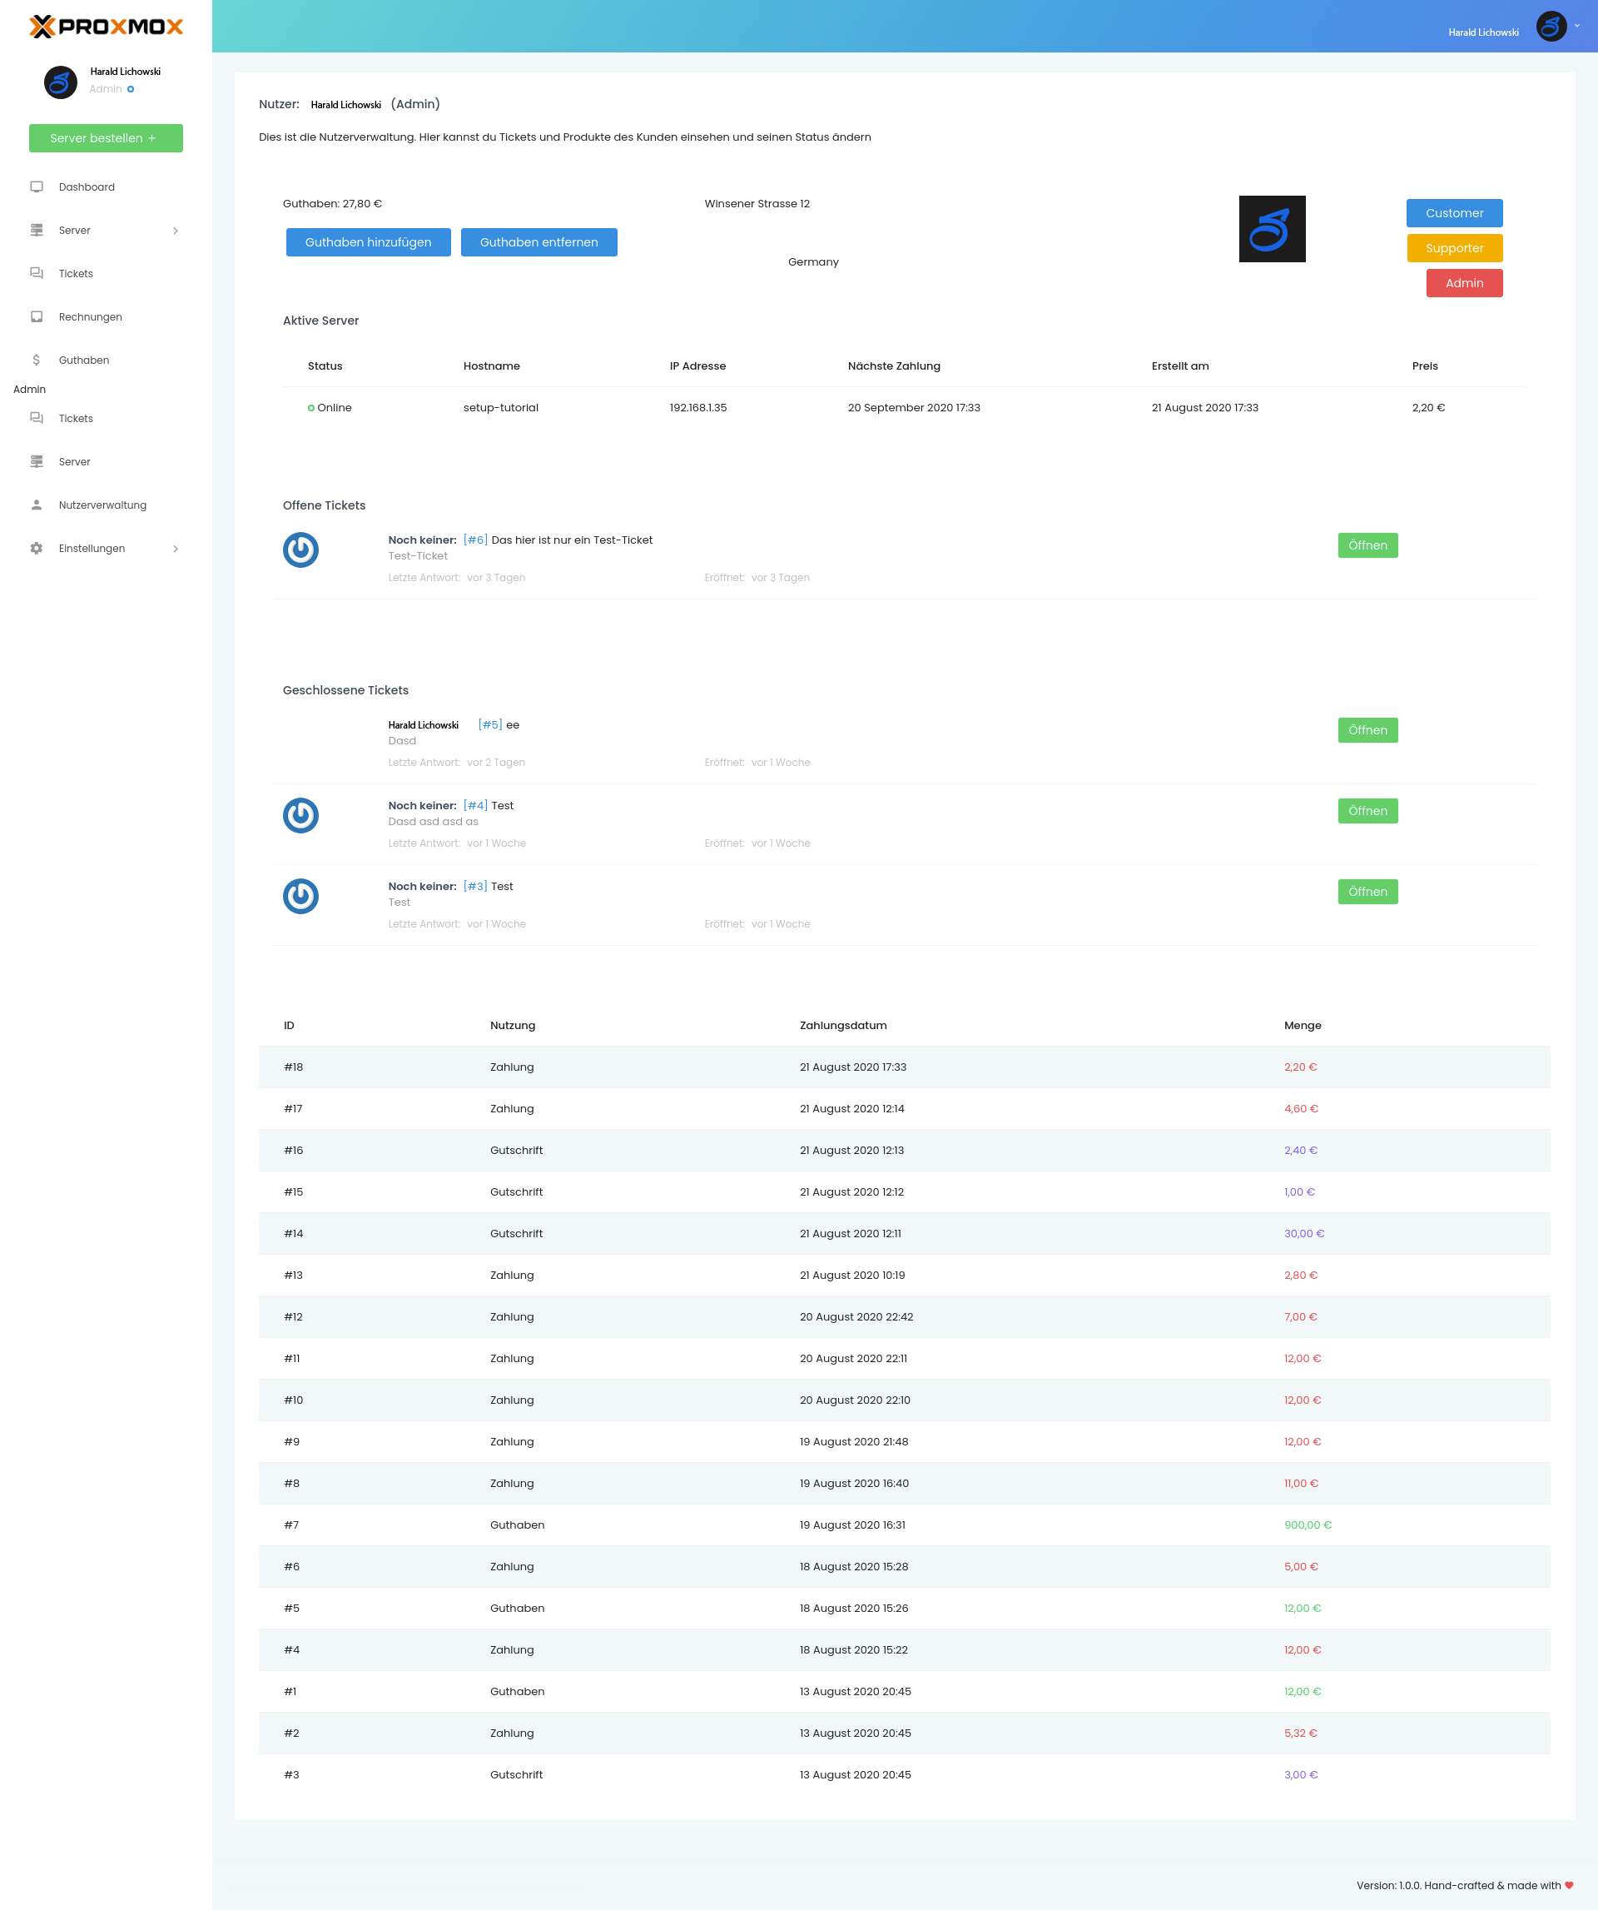Expand the Server sidebar submenu chevron
This screenshot has width=1598, height=1910.
(x=176, y=231)
